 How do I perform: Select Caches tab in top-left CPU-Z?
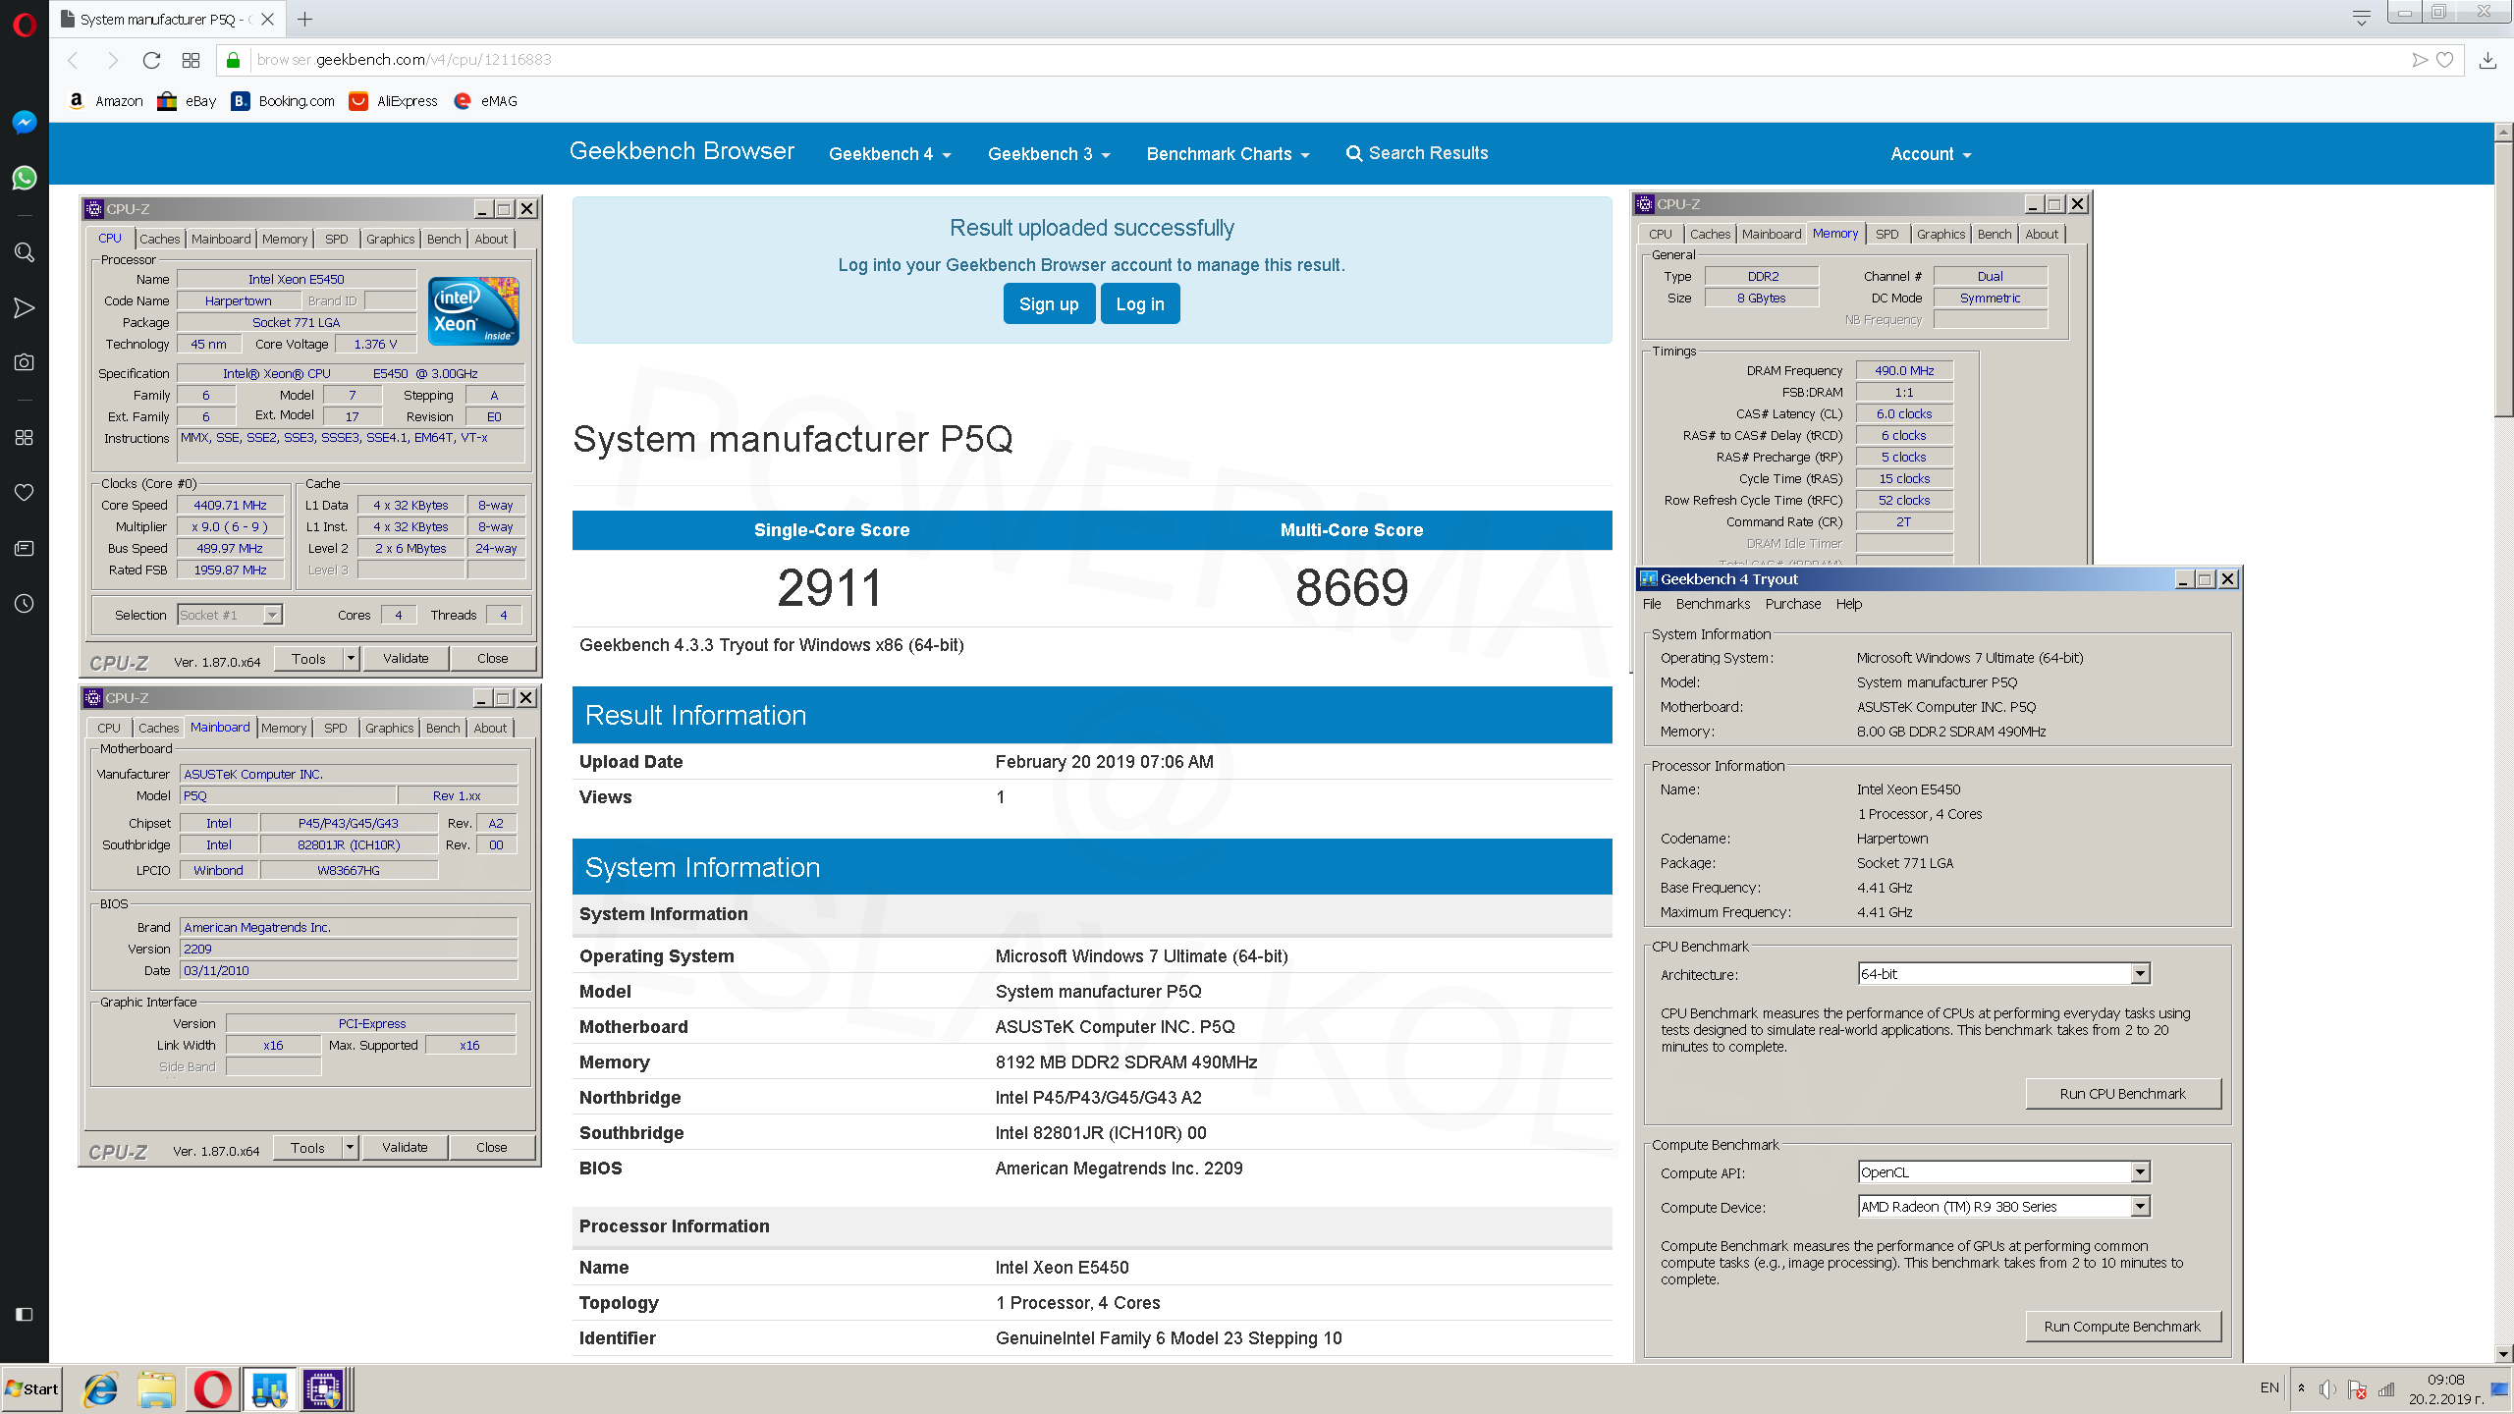coord(159,239)
